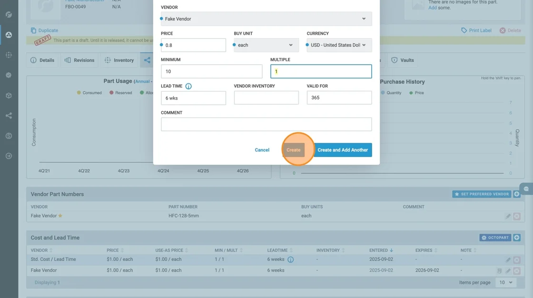The width and height of the screenshot is (533, 298).
Task: Open the chat support bubble
Action: [x=526, y=189]
